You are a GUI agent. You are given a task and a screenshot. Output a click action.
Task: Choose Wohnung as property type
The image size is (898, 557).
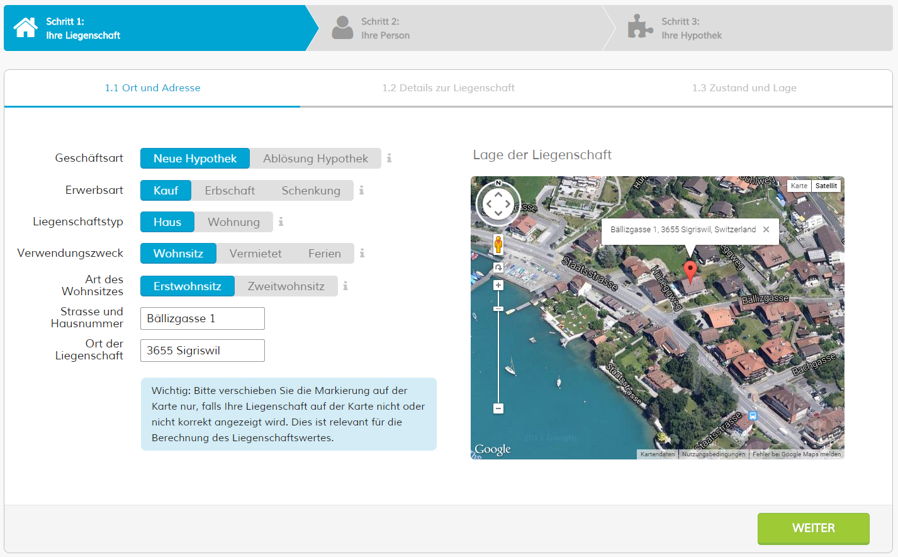[233, 222]
